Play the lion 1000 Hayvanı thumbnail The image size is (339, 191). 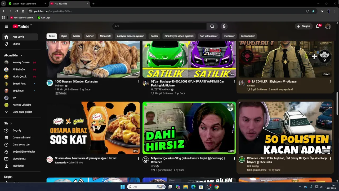pyautogui.click(x=93, y=59)
